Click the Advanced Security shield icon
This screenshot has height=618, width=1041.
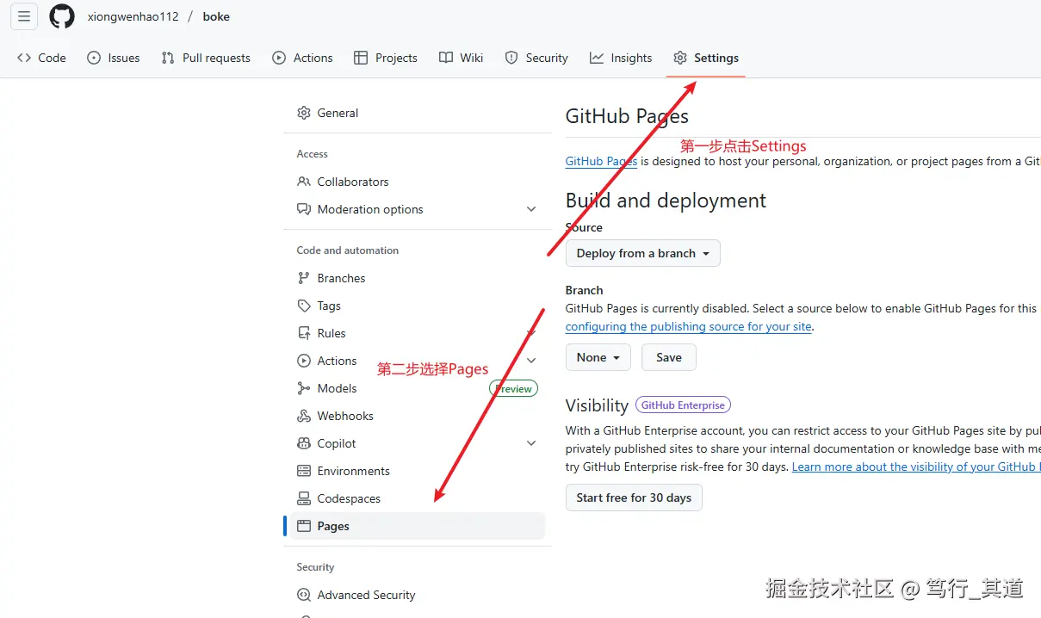(304, 595)
